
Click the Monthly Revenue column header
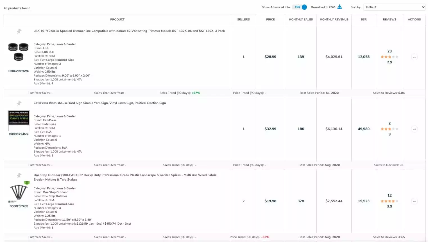(334, 20)
